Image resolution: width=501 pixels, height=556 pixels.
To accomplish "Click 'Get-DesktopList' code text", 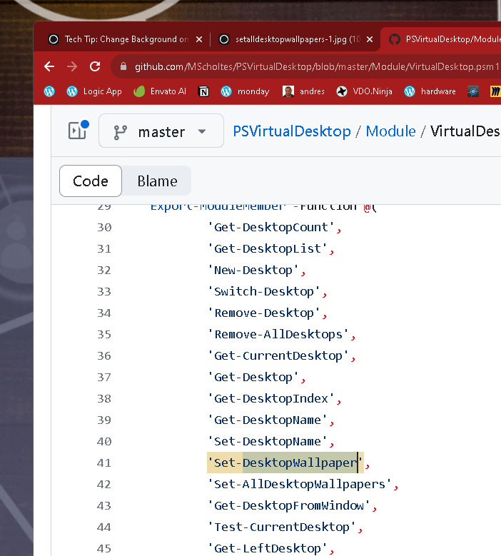I will (x=268, y=248).
